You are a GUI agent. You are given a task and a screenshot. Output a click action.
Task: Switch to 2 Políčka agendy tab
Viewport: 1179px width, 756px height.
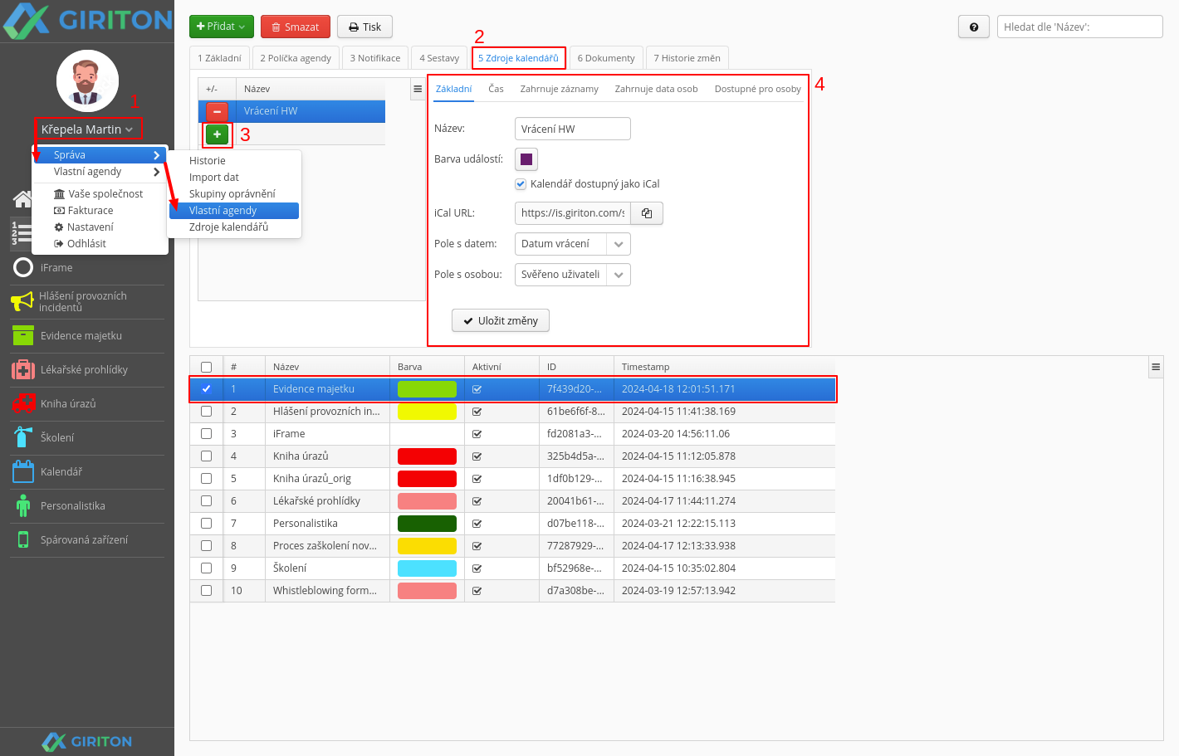pyautogui.click(x=295, y=58)
